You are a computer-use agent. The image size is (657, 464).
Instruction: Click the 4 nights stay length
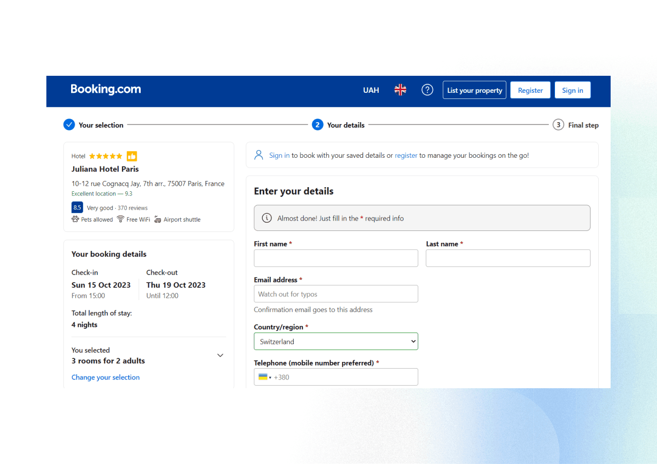[85, 325]
